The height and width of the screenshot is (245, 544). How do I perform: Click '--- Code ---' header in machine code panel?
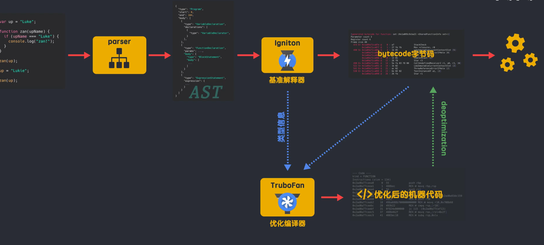tap(362, 173)
